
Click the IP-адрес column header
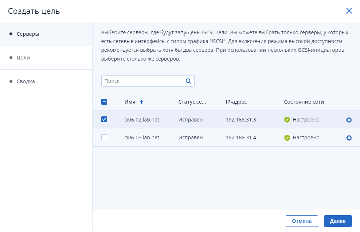pos(236,102)
